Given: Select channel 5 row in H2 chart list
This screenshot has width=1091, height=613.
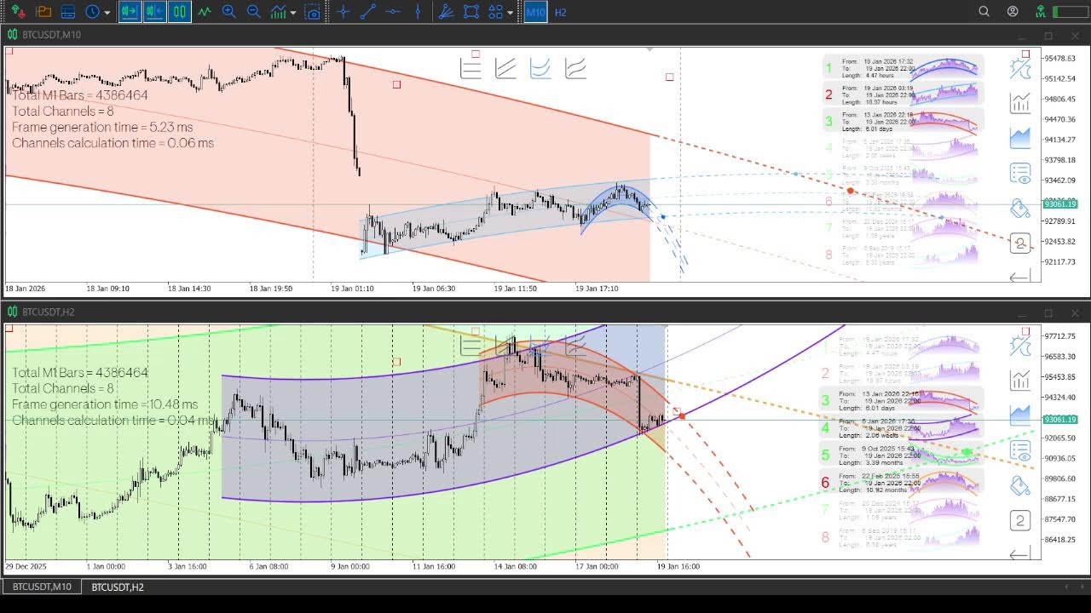Looking at the screenshot, I should tap(903, 455).
